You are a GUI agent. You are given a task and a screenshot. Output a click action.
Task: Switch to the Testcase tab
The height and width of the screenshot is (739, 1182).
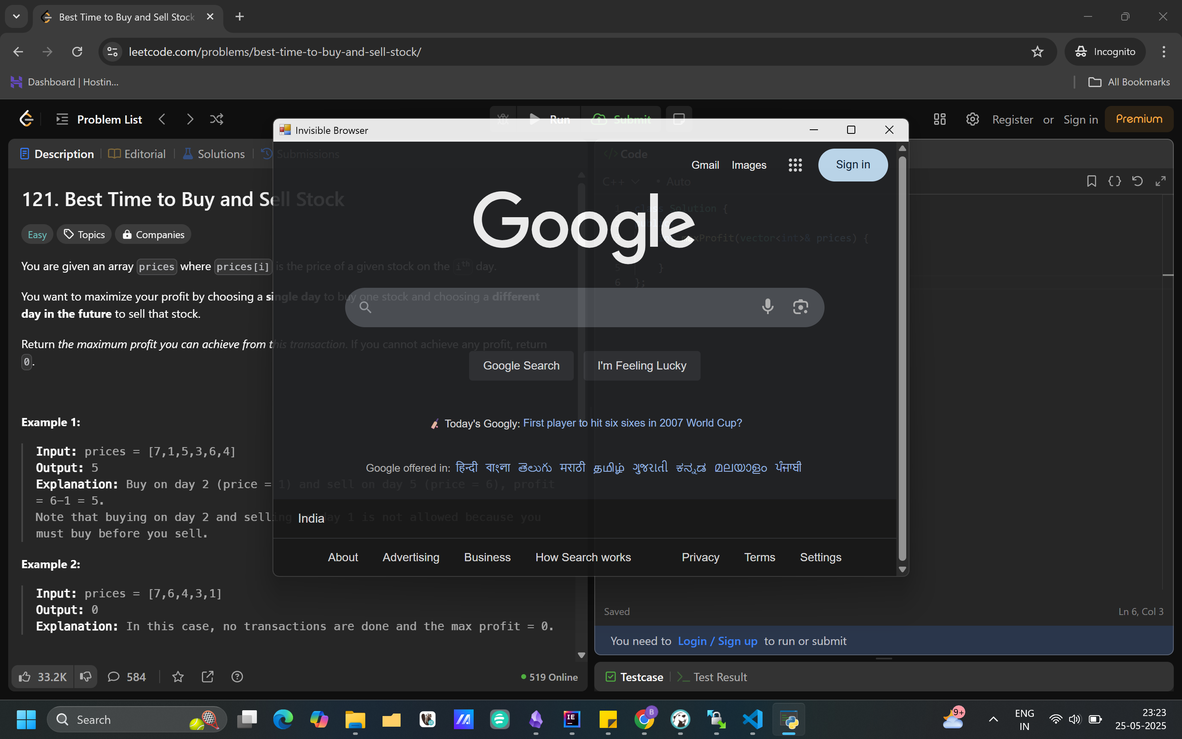(634, 677)
